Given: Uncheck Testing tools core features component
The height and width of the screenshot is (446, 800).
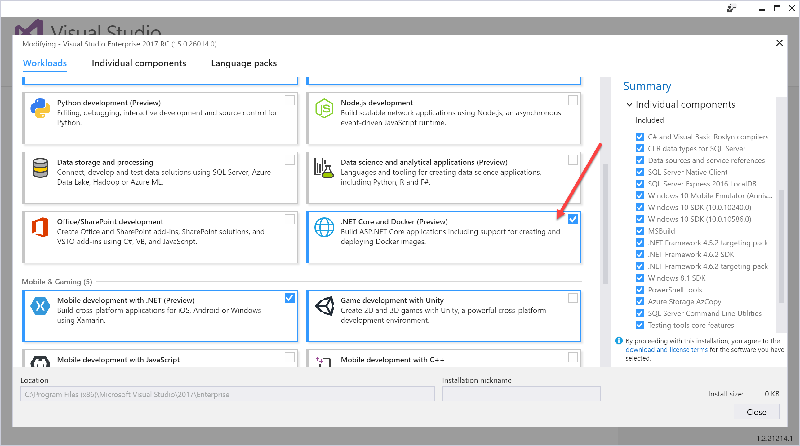Looking at the screenshot, I should [x=640, y=325].
